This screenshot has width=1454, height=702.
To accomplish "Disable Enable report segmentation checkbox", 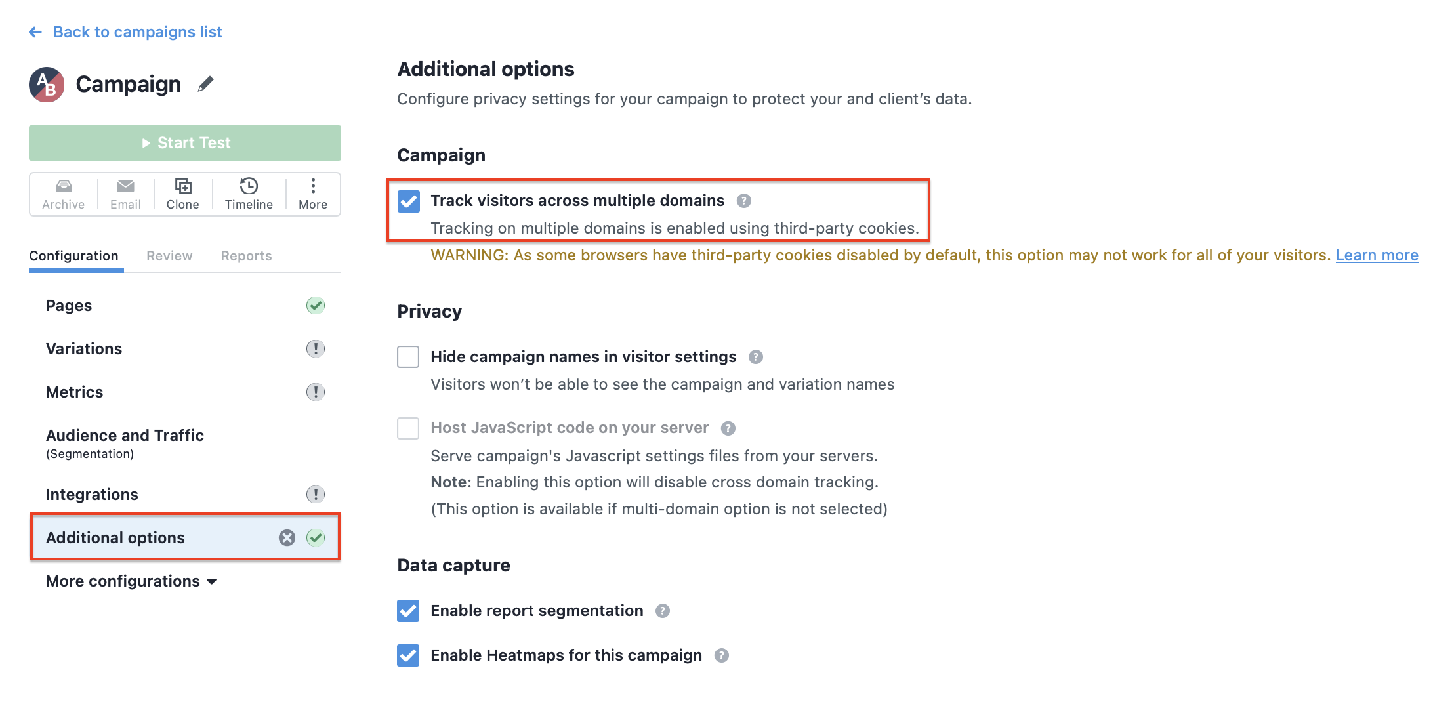I will [x=408, y=611].
